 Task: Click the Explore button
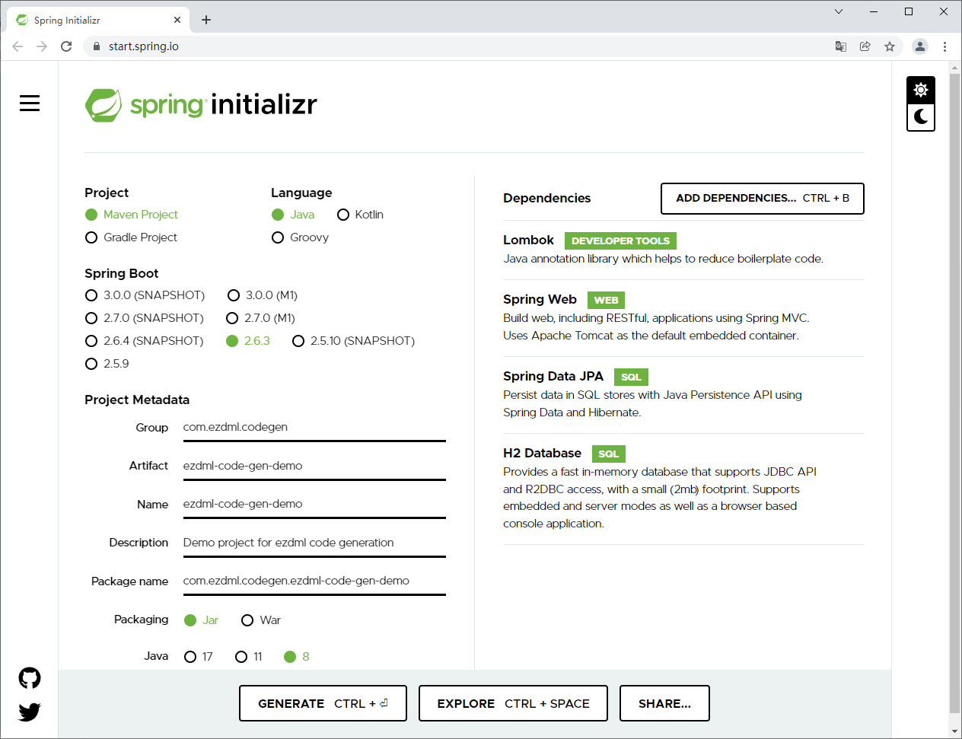[x=514, y=703]
